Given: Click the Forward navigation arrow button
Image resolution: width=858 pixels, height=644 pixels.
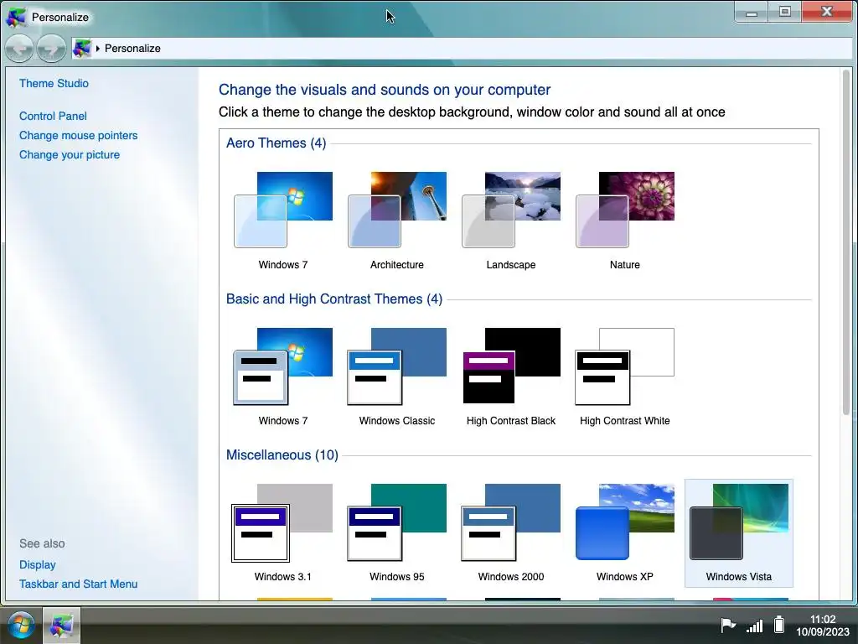Looking at the screenshot, I should click(51, 48).
